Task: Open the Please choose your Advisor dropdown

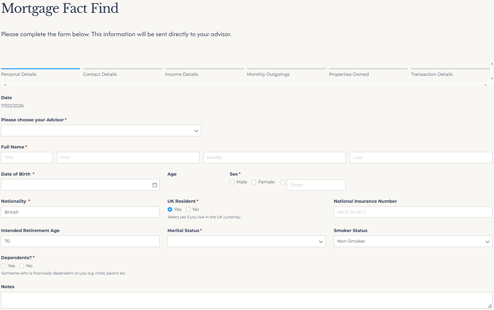Action: pos(101,131)
